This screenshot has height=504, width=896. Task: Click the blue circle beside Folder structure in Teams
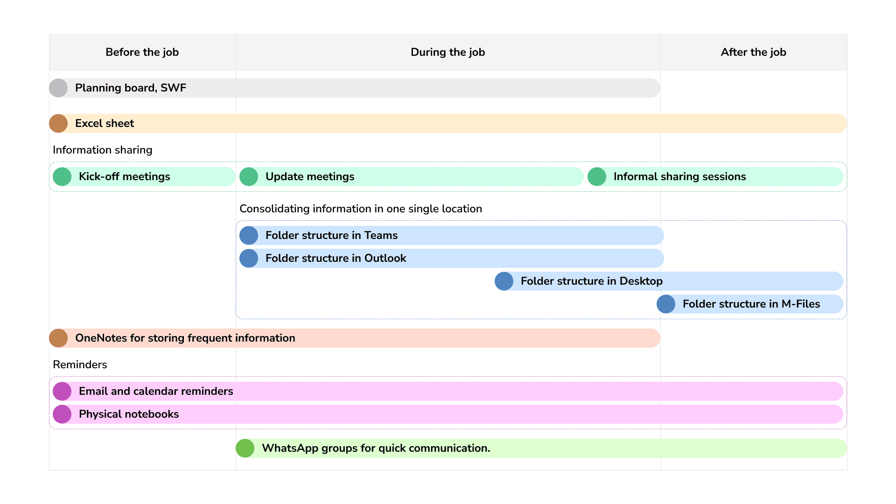pos(249,235)
